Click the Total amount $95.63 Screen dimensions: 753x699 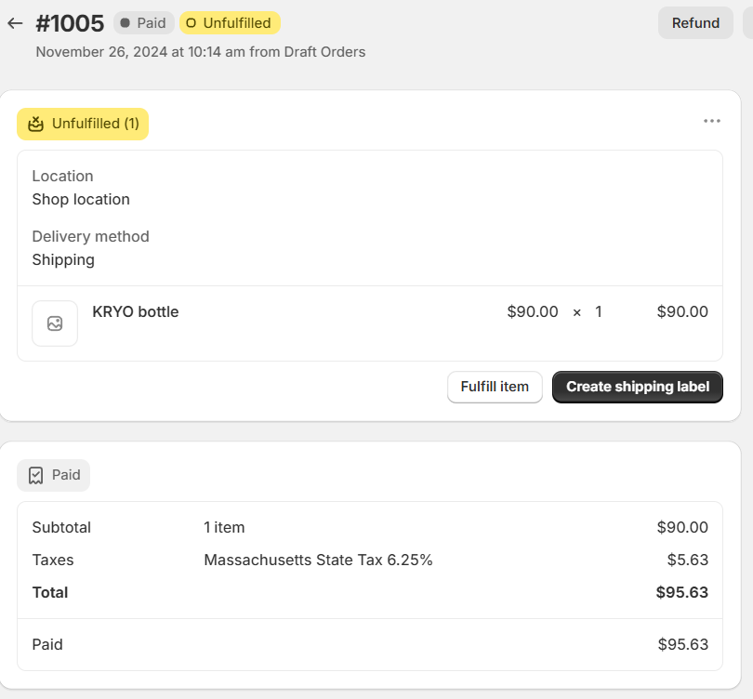point(682,592)
